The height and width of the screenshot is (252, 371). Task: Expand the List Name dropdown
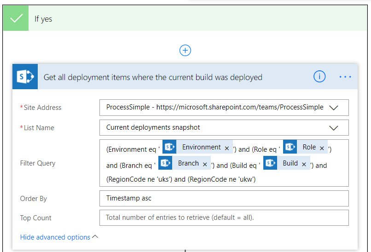pyautogui.click(x=334, y=128)
